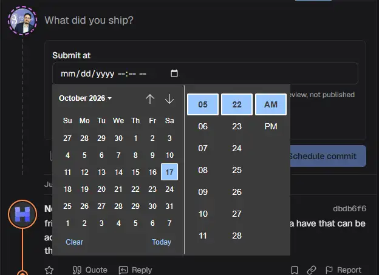Clear the selected date
The height and width of the screenshot is (275, 379).
click(x=74, y=242)
